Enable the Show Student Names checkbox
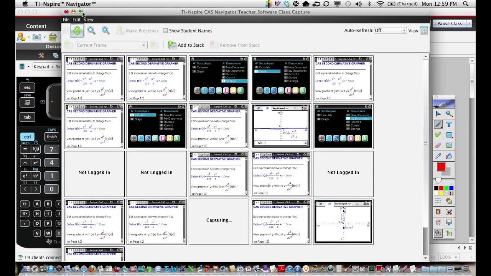 pos(165,31)
